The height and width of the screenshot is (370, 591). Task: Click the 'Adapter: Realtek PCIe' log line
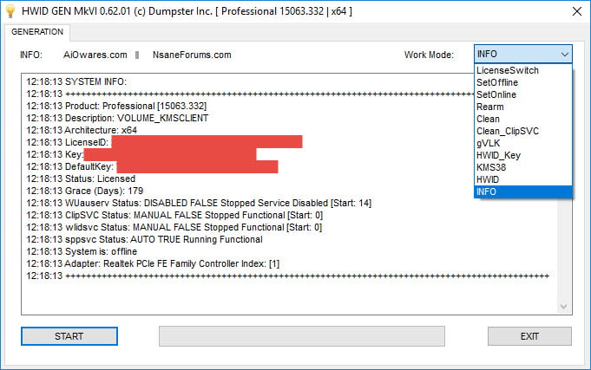[x=153, y=264]
